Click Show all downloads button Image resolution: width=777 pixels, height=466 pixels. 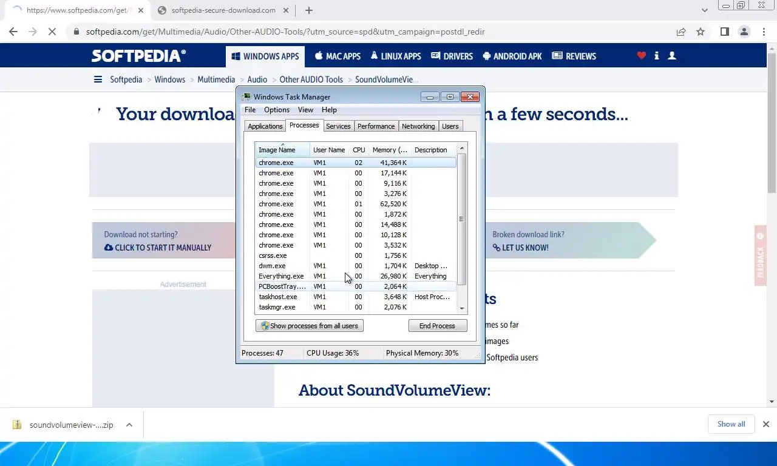point(731,424)
